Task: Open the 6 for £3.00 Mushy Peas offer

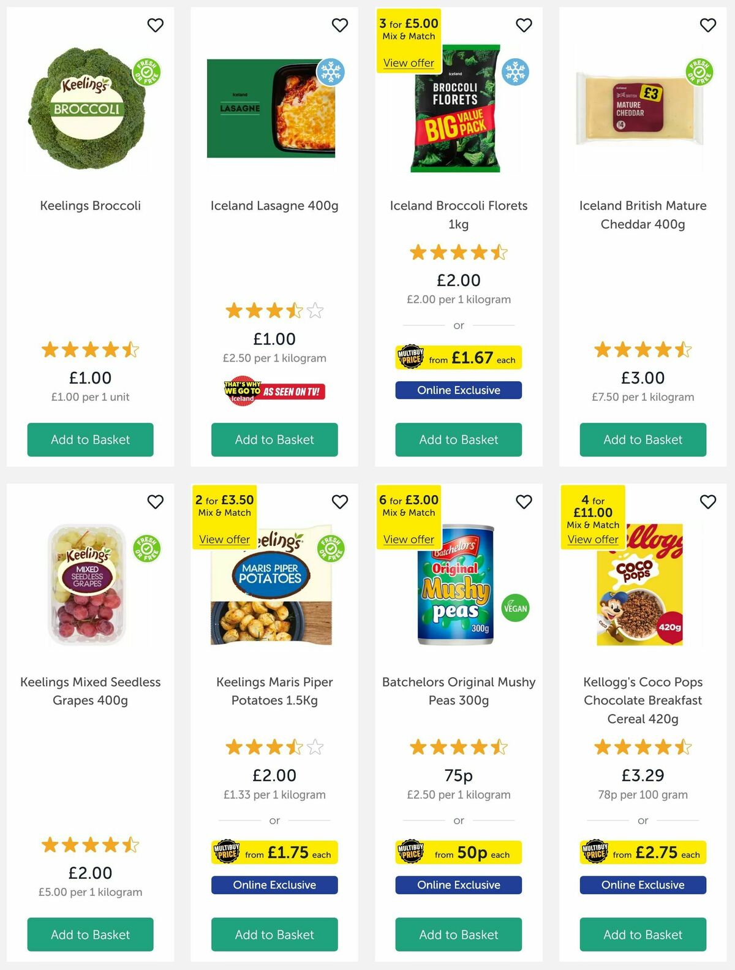Action: click(409, 539)
